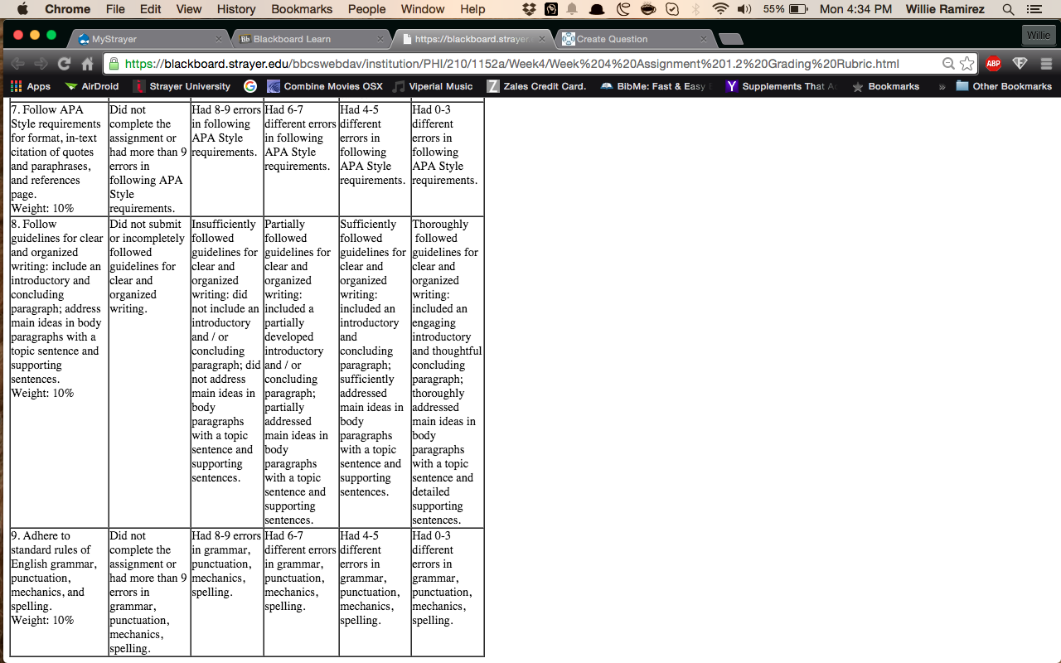Image resolution: width=1061 pixels, height=663 pixels.
Task: Open the Zales Credit Card bookmark
Action: point(535,86)
